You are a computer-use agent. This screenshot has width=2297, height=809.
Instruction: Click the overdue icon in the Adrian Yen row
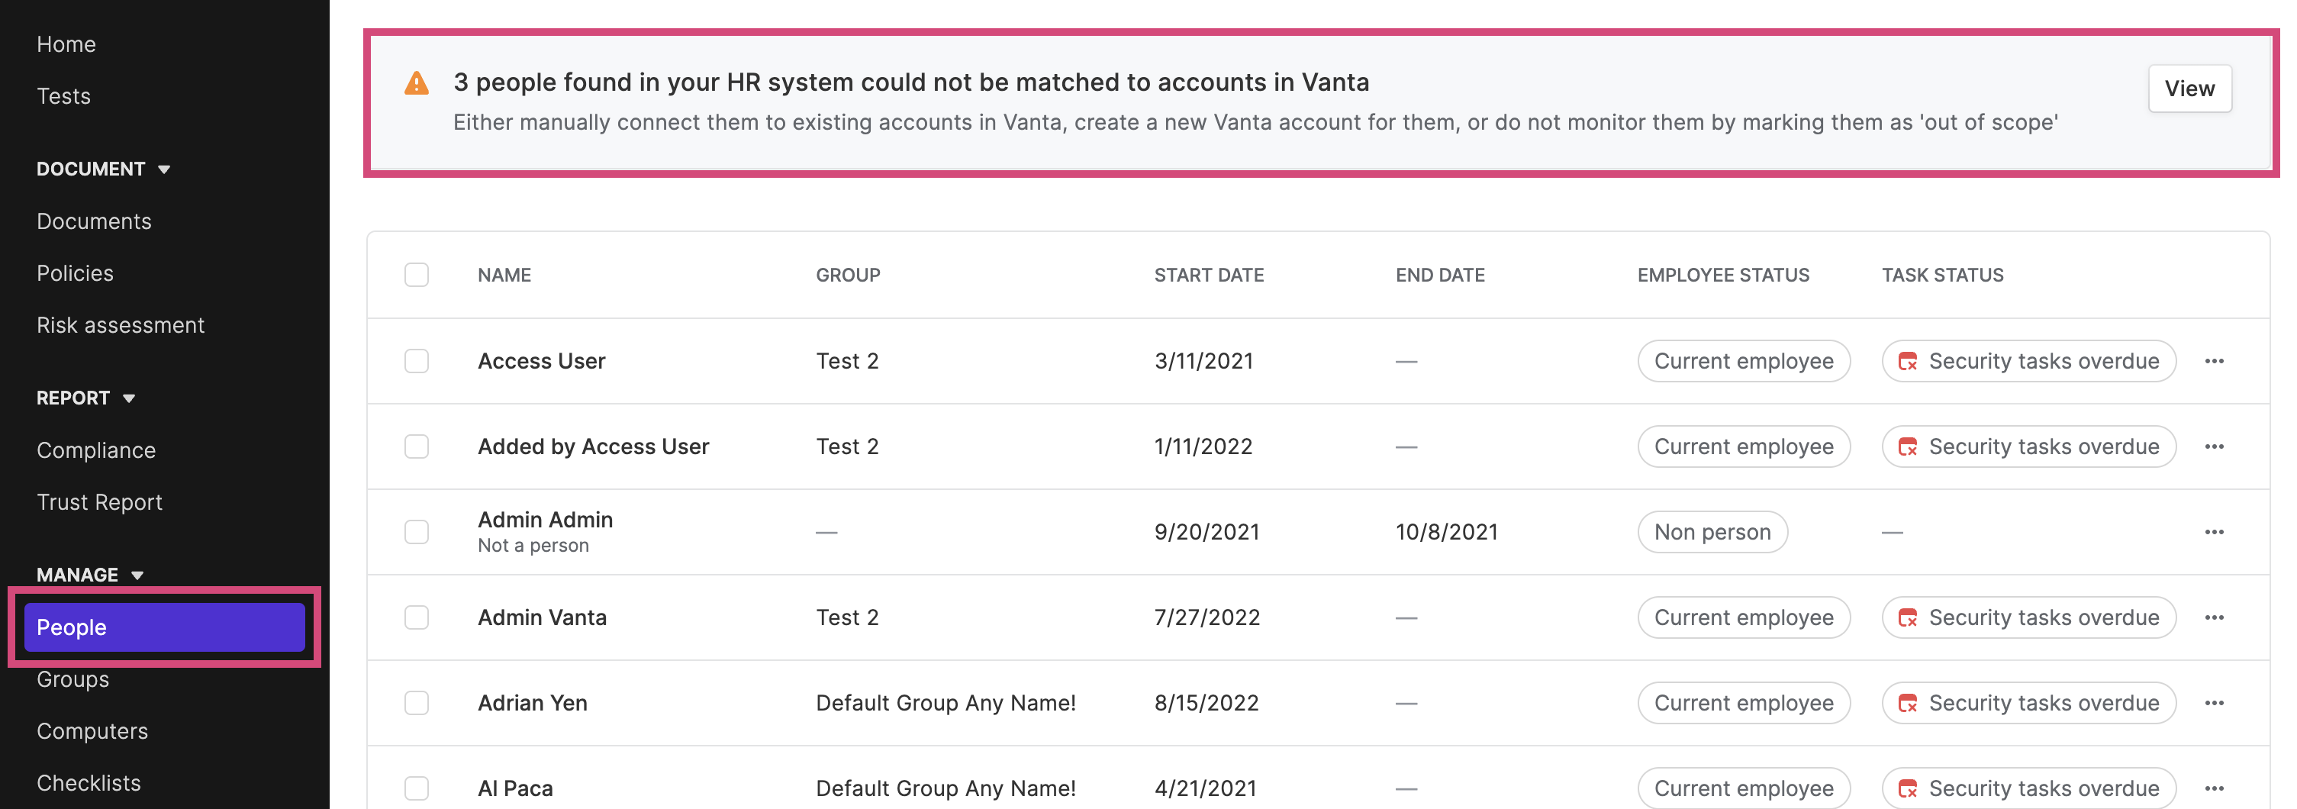pyautogui.click(x=1907, y=704)
